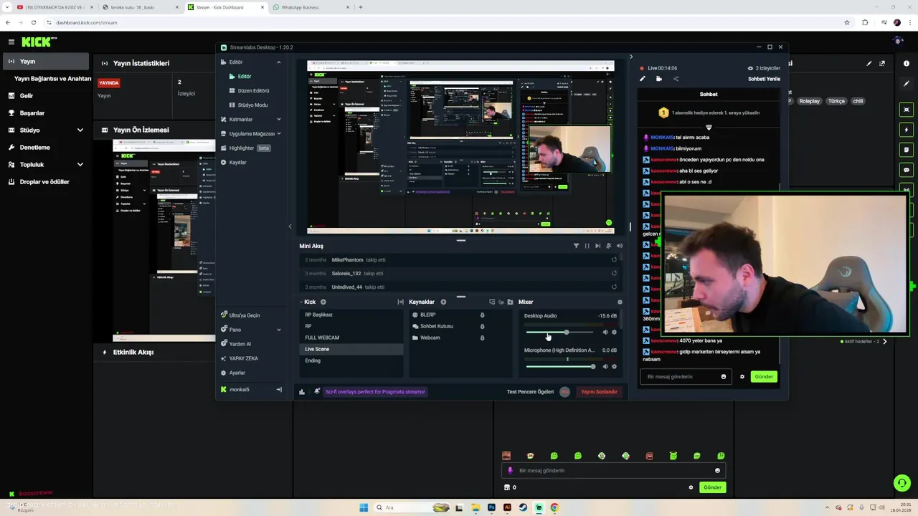Click Yayını Sonlandır button
The image size is (918, 516).
click(599, 391)
